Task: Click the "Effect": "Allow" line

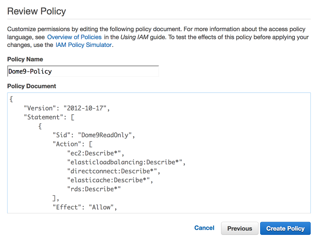Action: (85, 207)
